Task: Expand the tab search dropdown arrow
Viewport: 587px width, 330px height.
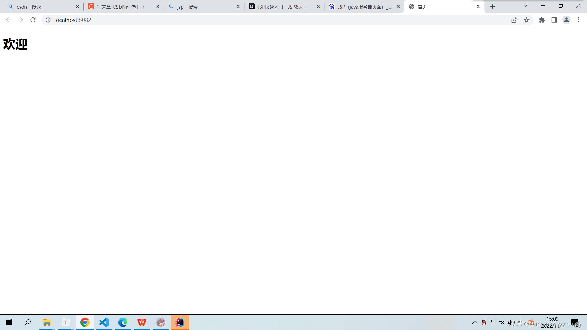Action: point(526,6)
